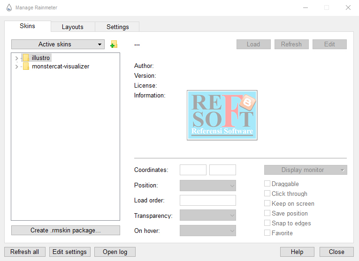359x261 pixels.
Task: Click the second Coordinates input field
Action: click(222, 170)
